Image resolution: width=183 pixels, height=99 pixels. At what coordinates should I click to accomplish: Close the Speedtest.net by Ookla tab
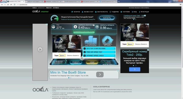click(24, 2)
